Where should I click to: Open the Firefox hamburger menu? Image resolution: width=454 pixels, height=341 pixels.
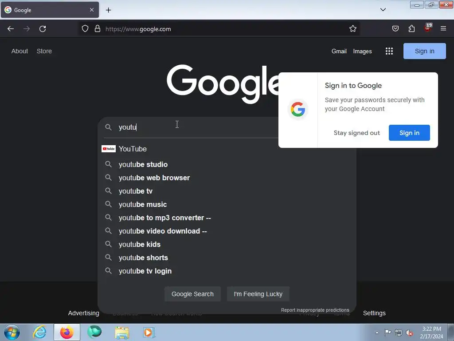(443, 29)
